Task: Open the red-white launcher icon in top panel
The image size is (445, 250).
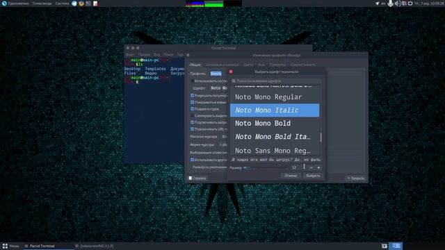Action: [95, 3]
